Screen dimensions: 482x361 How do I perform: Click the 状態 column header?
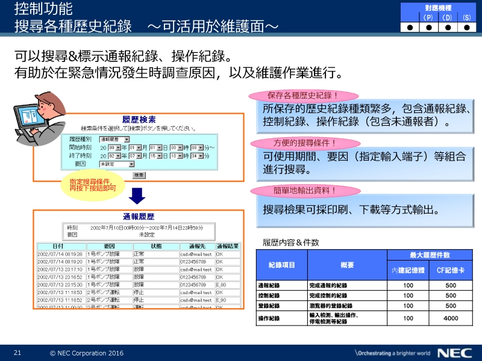tap(156, 246)
